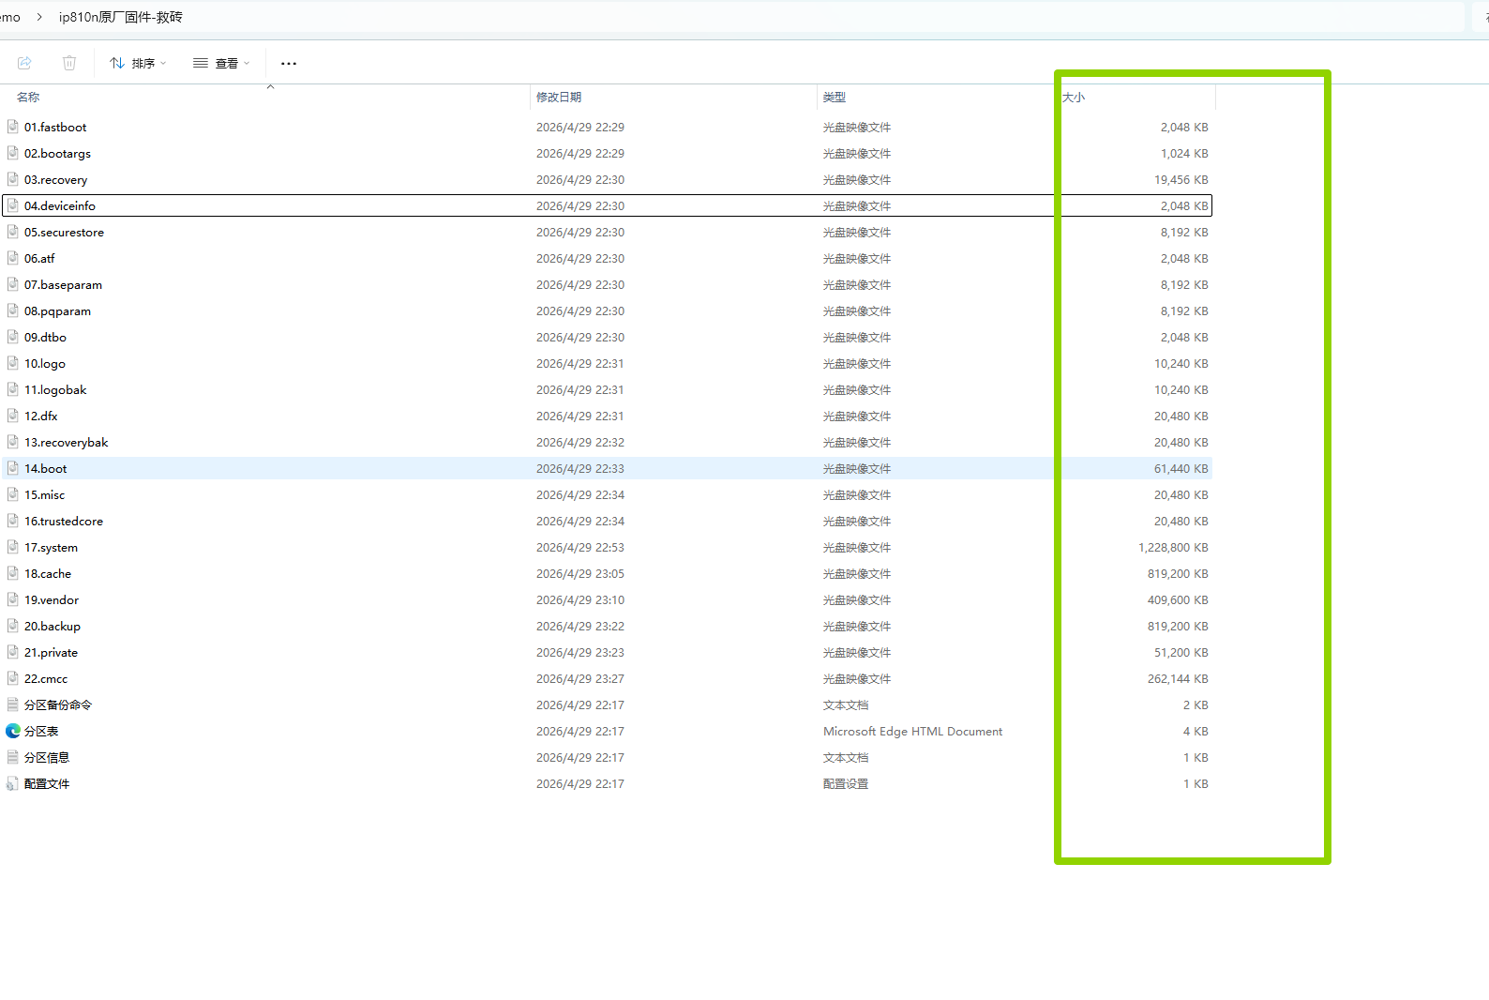Select the 分区信息 text file icon

(13, 757)
